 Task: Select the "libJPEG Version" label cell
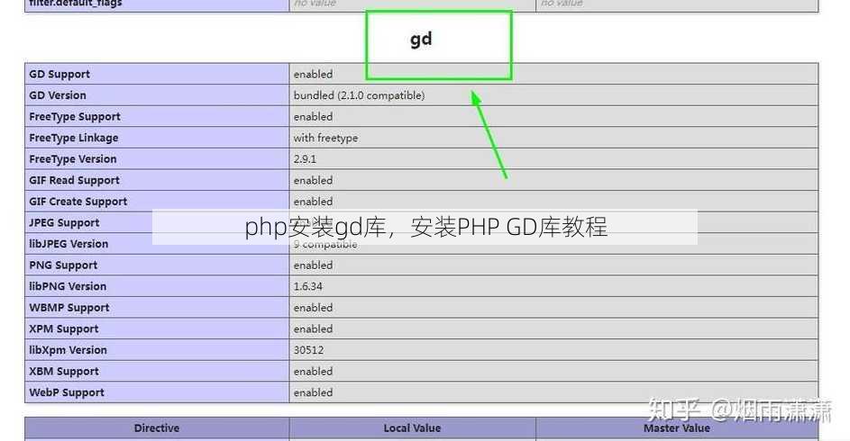pyautogui.click(x=157, y=244)
